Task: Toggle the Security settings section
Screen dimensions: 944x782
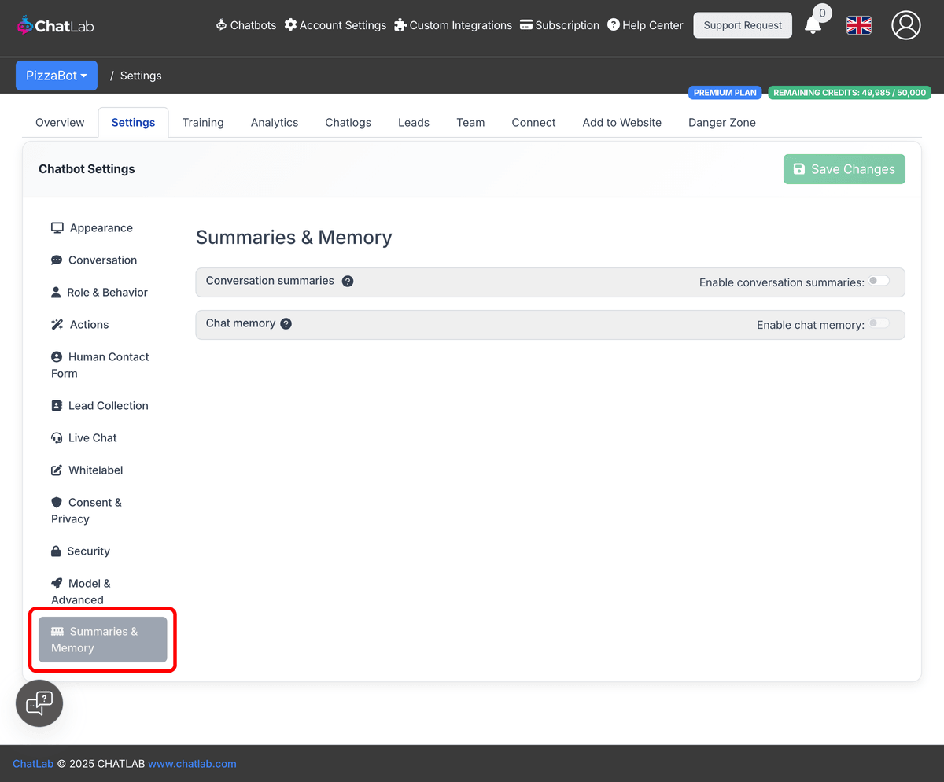Action: click(89, 551)
